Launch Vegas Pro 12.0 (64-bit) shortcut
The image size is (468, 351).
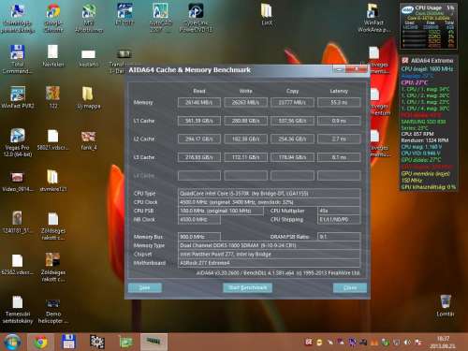[x=18, y=142]
